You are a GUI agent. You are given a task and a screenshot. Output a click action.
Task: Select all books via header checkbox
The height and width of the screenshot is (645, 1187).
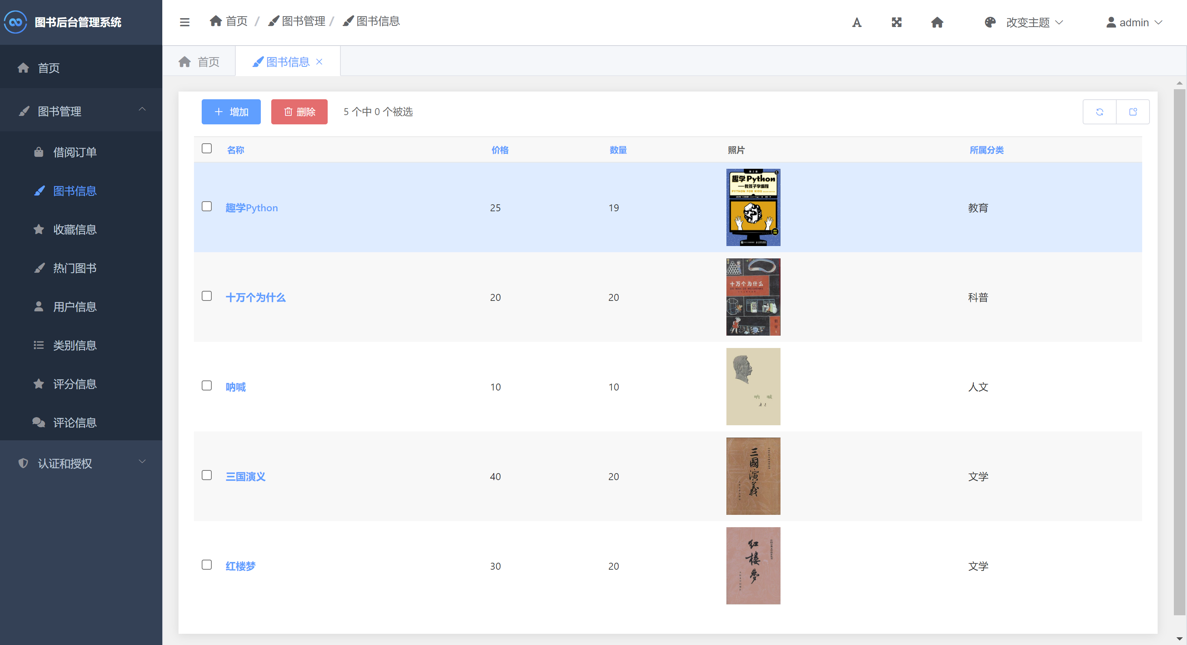206,148
